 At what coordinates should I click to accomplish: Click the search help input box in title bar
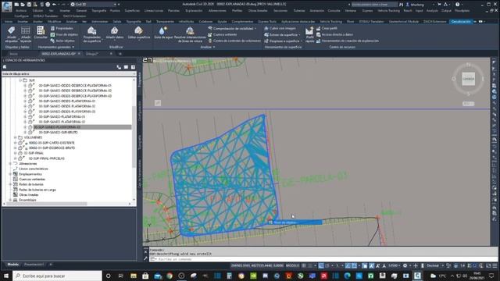(x=374, y=5)
